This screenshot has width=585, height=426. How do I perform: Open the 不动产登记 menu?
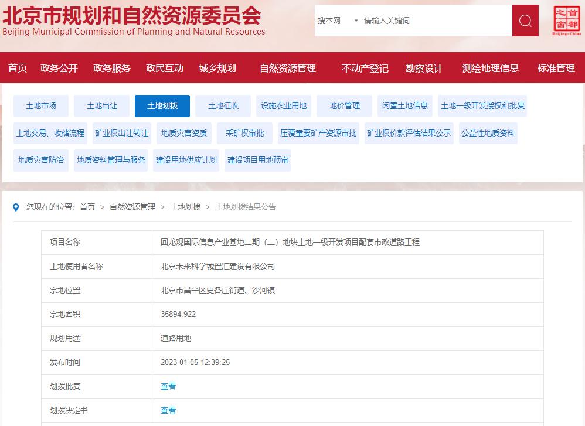click(x=365, y=68)
